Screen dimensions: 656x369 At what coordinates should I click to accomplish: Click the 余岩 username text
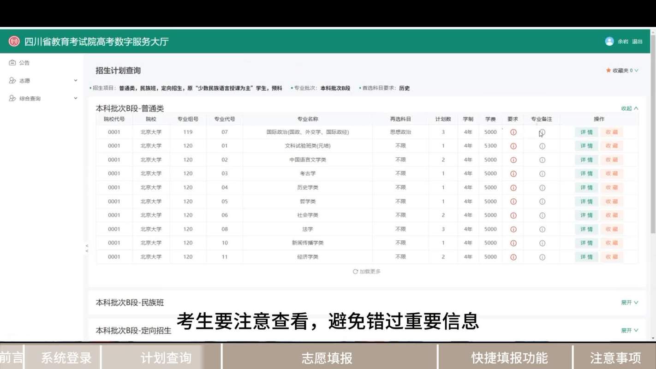coord(623,42)
